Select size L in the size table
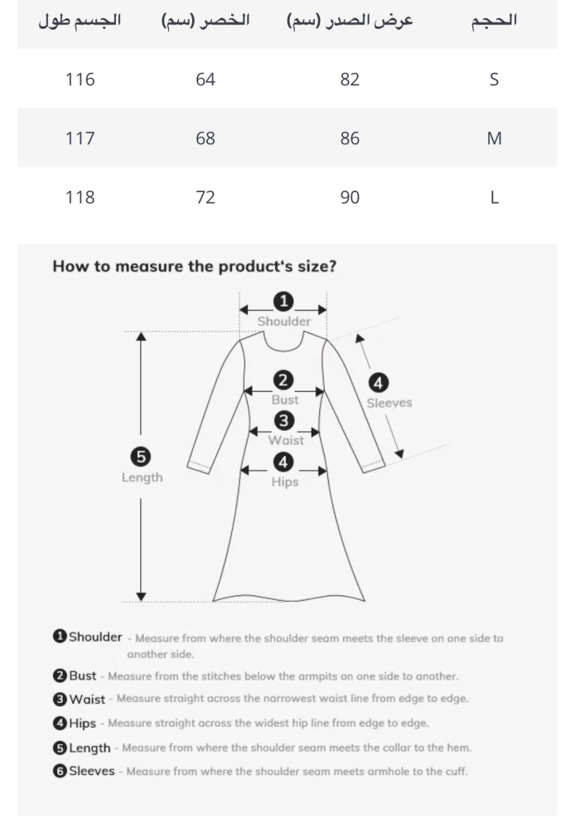The height and width of the screenshot is (828, 575). (x=494, y=197)
